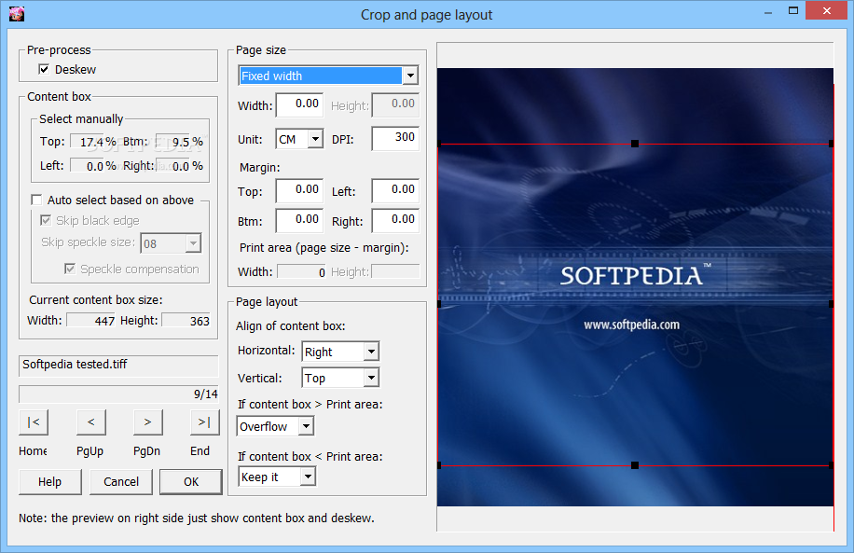This screenshot has height=553, width=854.
Task: Click the content box Width value 447
Action: [91, 321]
